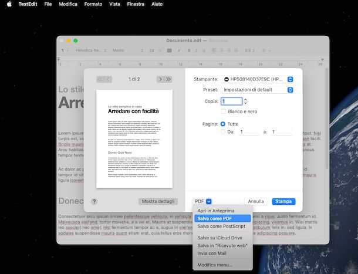Select the Da page range radio button
The height and width of the screenshot is (274, 358).
click(223, 132)
